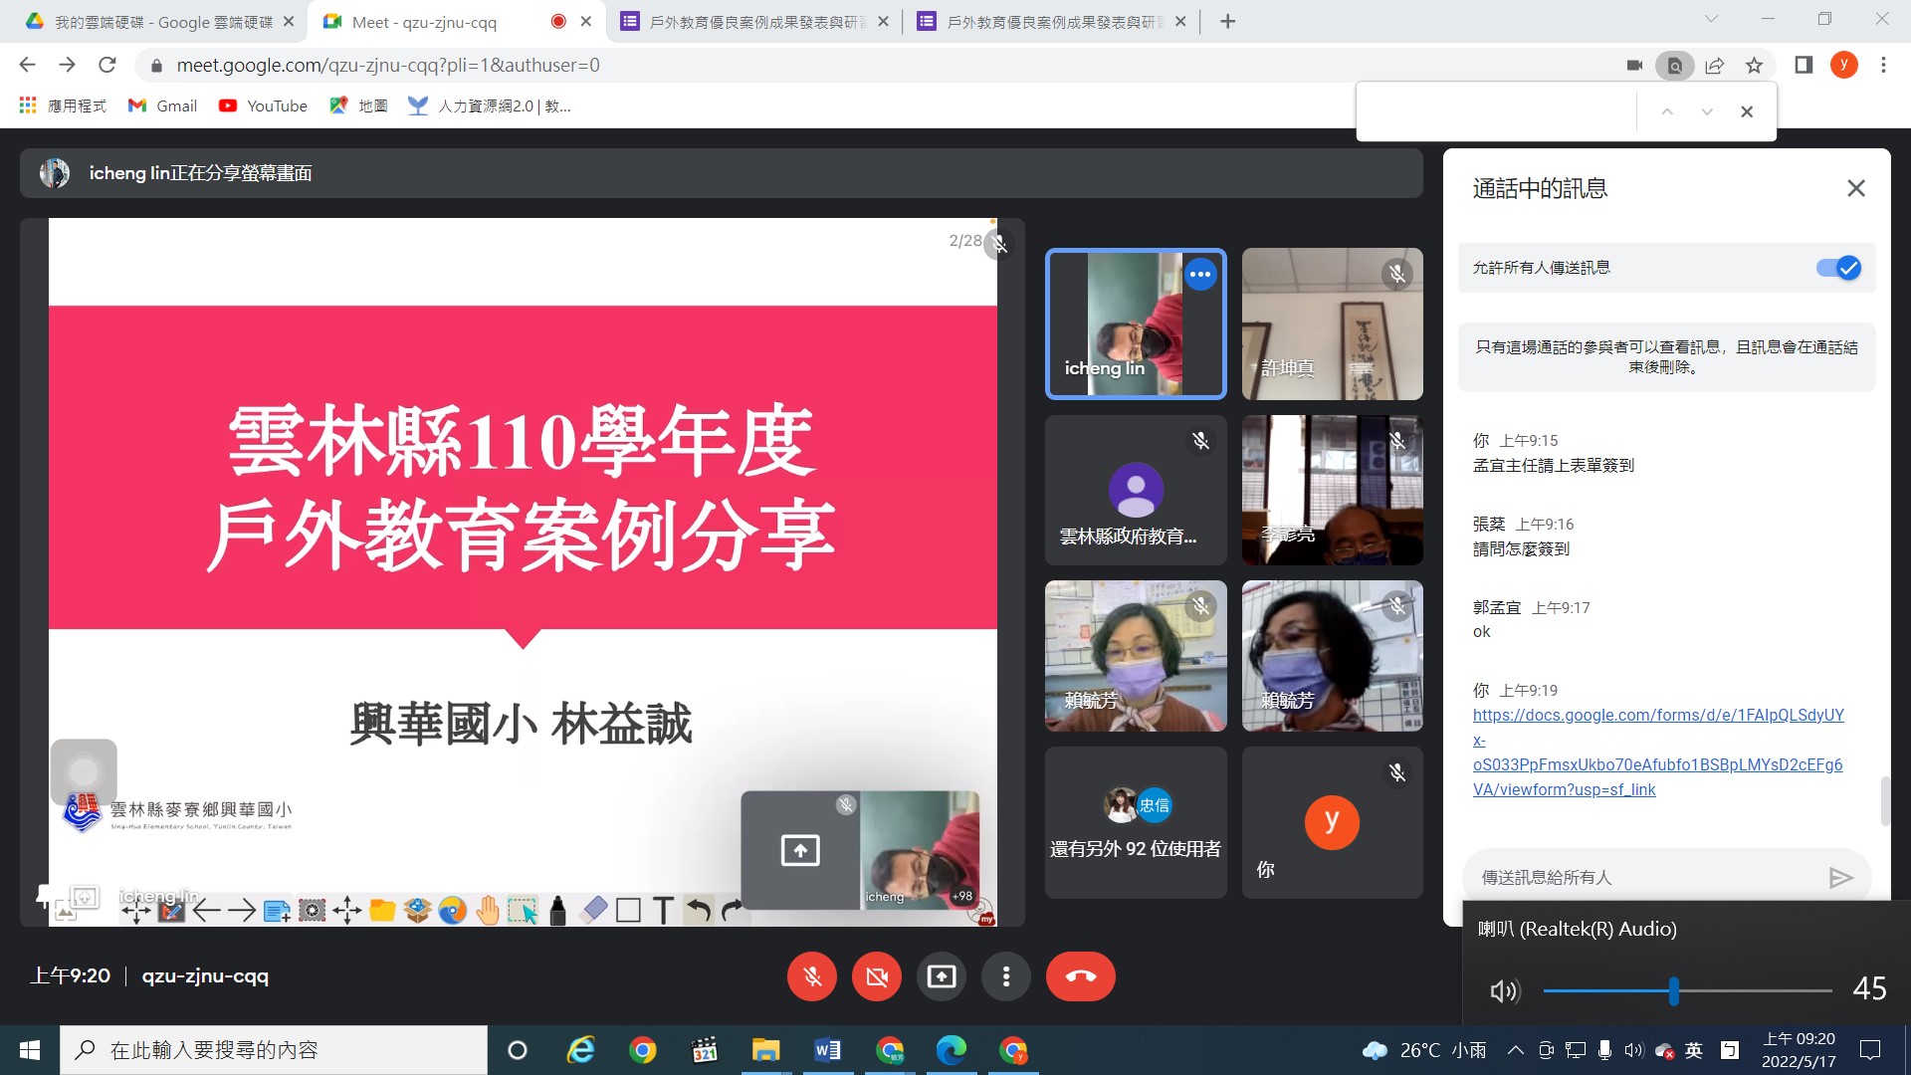The height and width of the screenshot is (1075, 1911).
Task: Click the self-view present icon in the floating preview
Action: click(x=800, y=850)
